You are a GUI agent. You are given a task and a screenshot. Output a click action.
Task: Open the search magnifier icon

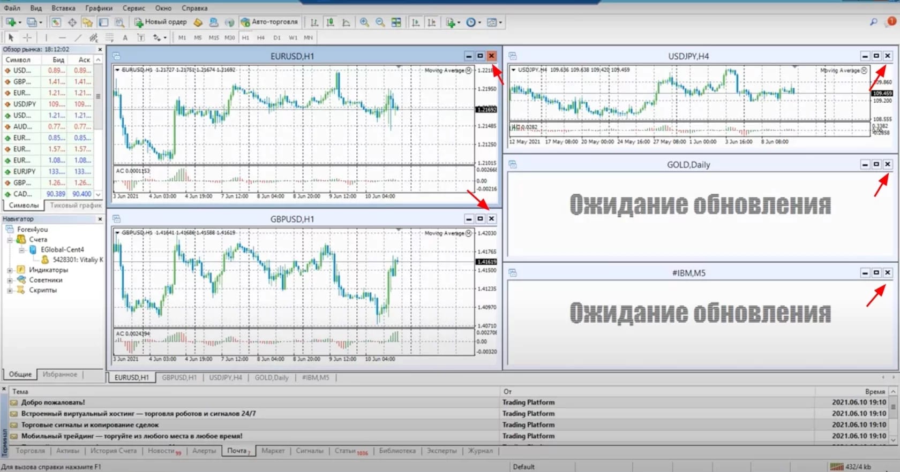874,21
